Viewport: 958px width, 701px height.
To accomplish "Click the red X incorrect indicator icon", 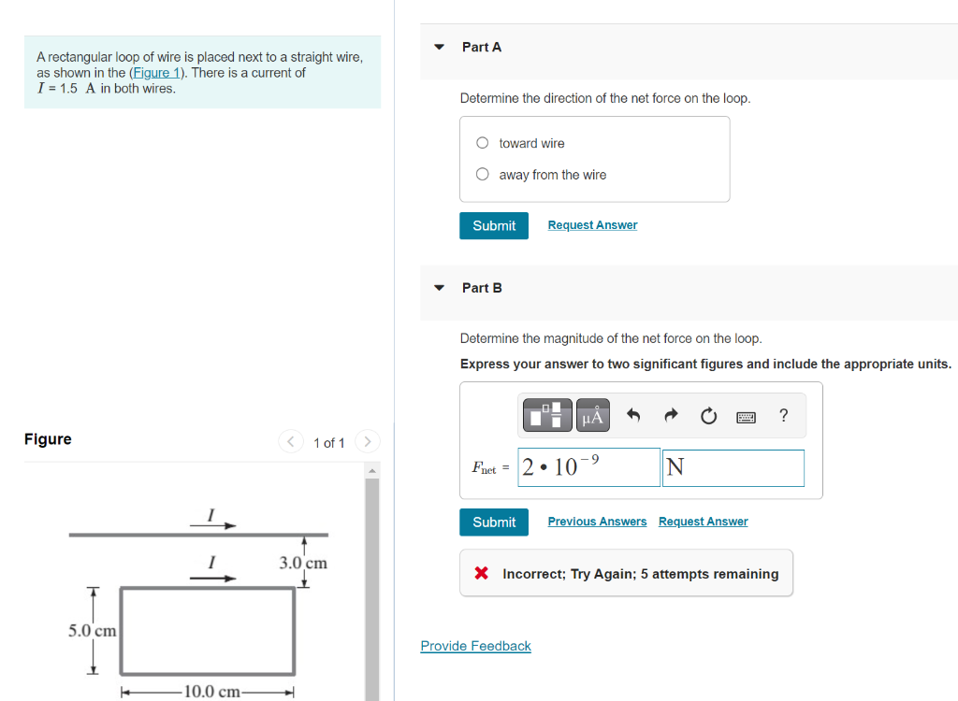I will tap(480, 573).
